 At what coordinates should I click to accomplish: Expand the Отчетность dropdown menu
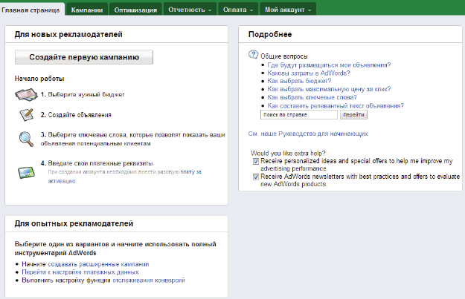pyautogui.click(x=190, y=10)
